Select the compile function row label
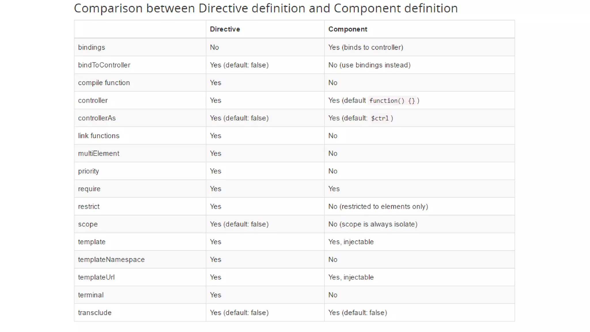 [x=104, y=83]
